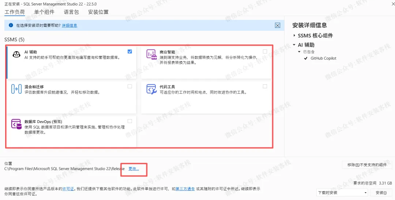Viewport: 395px width, 200px height.
Task: Uncheck the AI 辅助 workload checkbox
Action: 130,51
